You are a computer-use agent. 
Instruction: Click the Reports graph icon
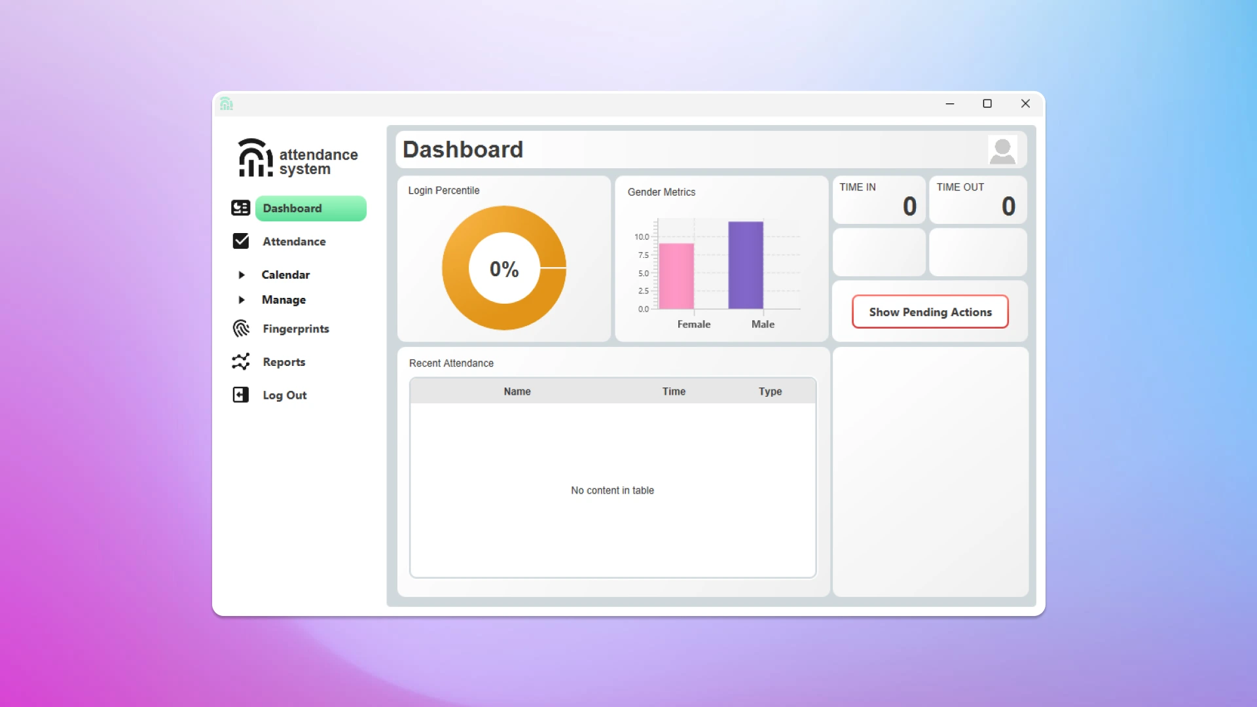(240, 362)
